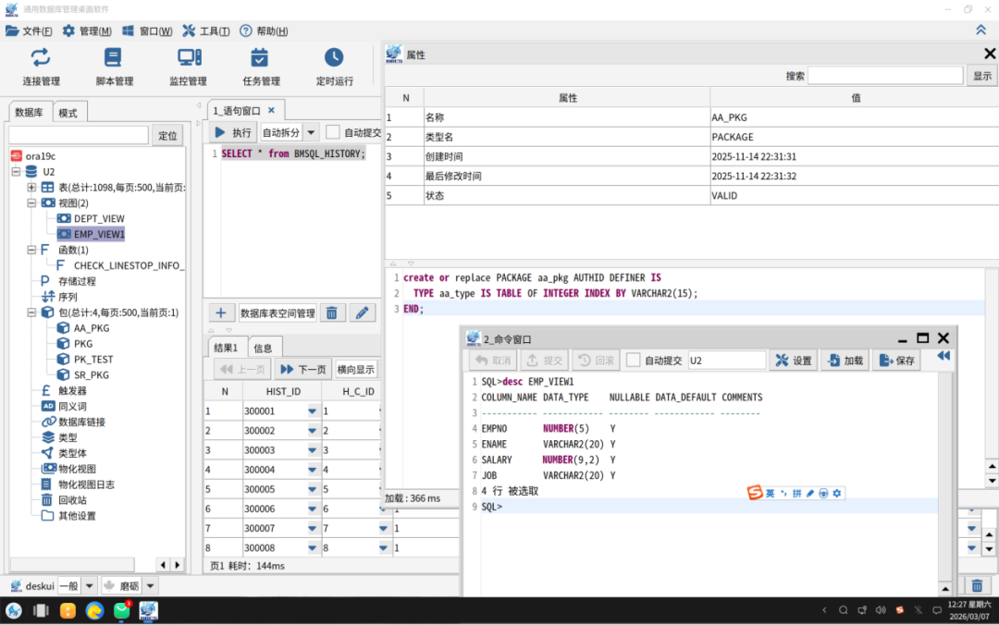Collapse the 函数(1) functions node
This screenshot has width=999, height=625.
(x=31, y=250)
